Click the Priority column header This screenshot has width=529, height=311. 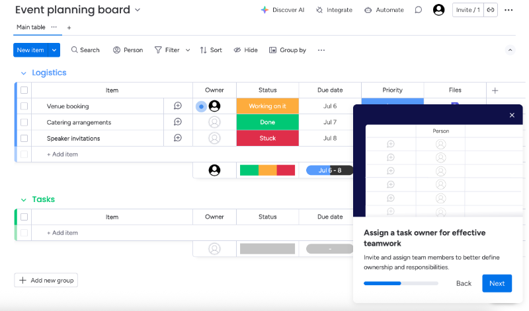tap(392, 90)
